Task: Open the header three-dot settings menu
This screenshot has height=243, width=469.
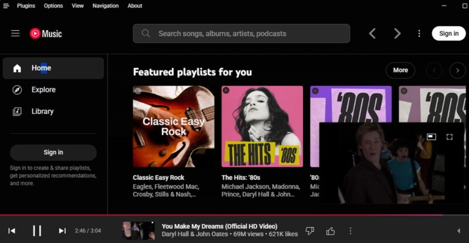Action: (419, 33)
